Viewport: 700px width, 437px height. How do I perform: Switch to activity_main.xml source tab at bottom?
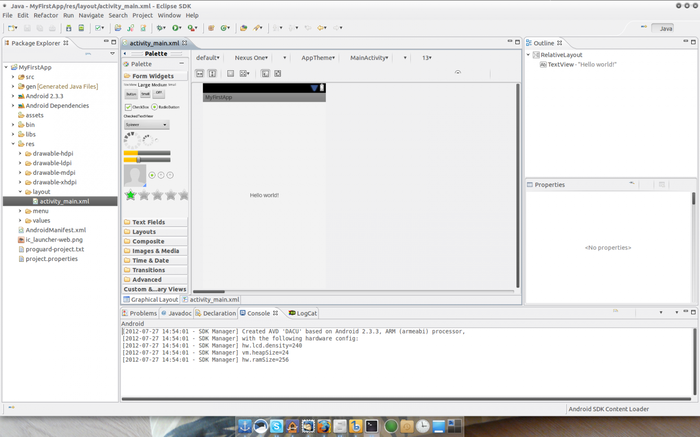pyautogui.click(x=211, y=300)
